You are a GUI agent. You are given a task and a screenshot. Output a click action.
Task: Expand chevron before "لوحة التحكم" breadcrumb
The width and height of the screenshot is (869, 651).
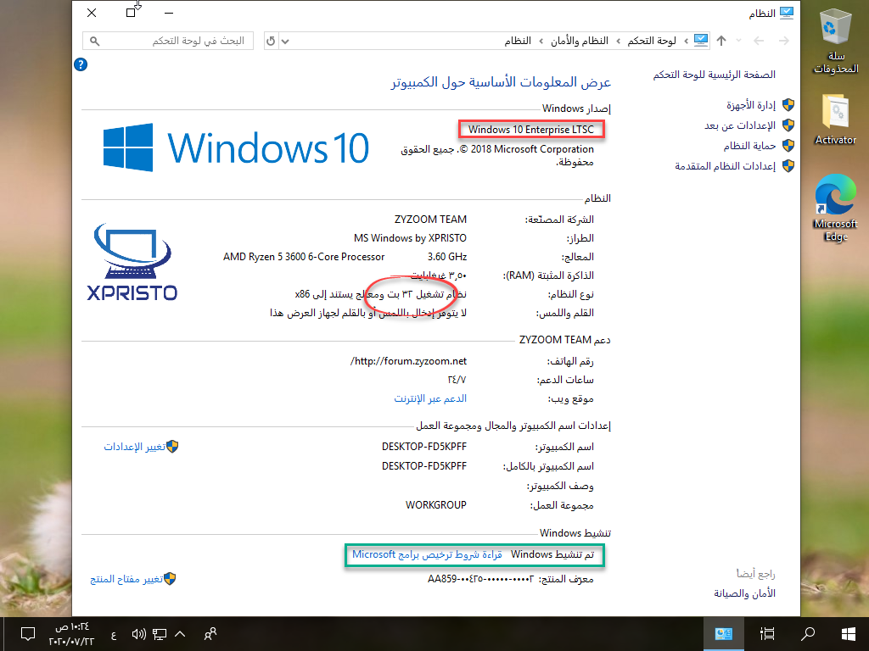(x=686, y=41)
